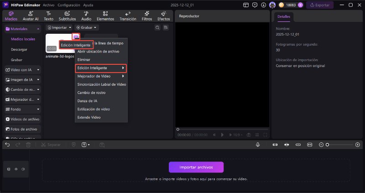Open the Avatar AI tool tab

(x=31, y=16)
